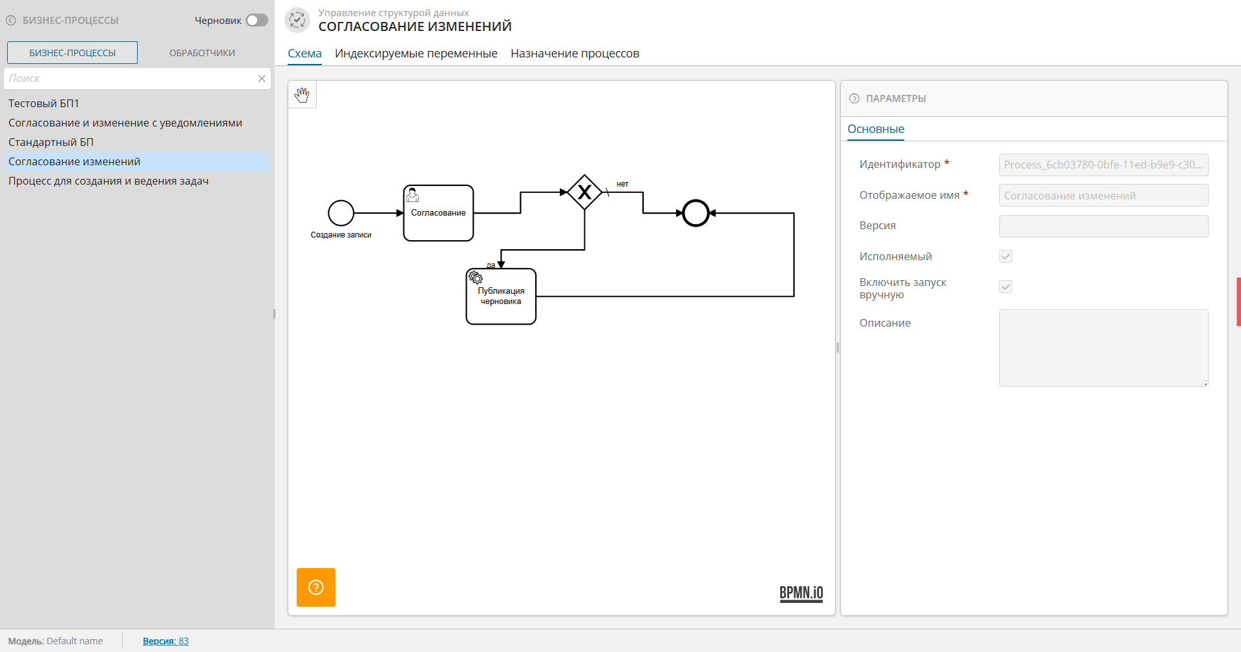This screenshot has width=1241, height=652.
Task: Click into the Описание text area
Action: [1103, 348]
